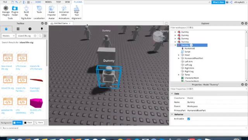The height and width of the screenshot is (140, 248).
Task: Clear the toolbox search text
Action: pyautogui.click(x=35, y=36)
